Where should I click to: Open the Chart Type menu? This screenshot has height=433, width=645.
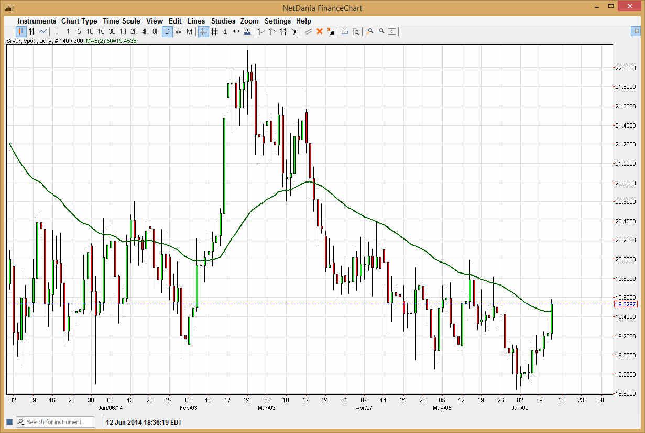click(x=79, y=21)
